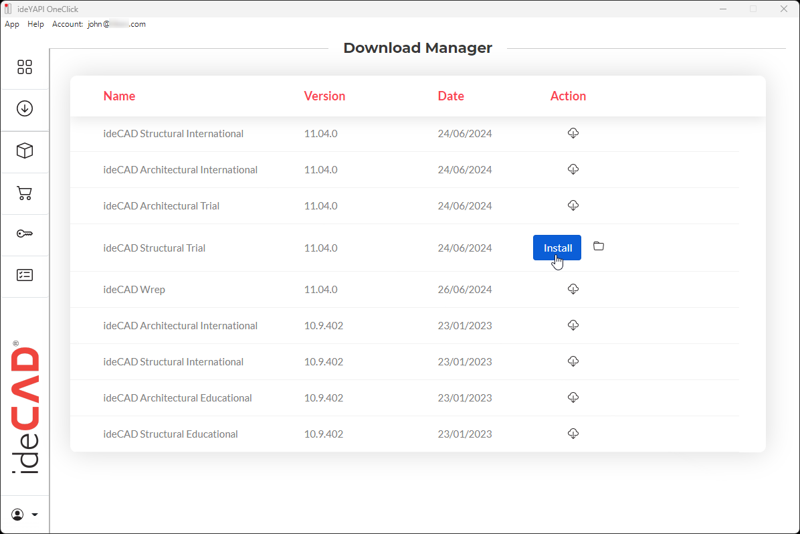This screenshot has height=534, width=800.
Task: Click the 3D cube products sidebar icon
Action: pos(25,151)
